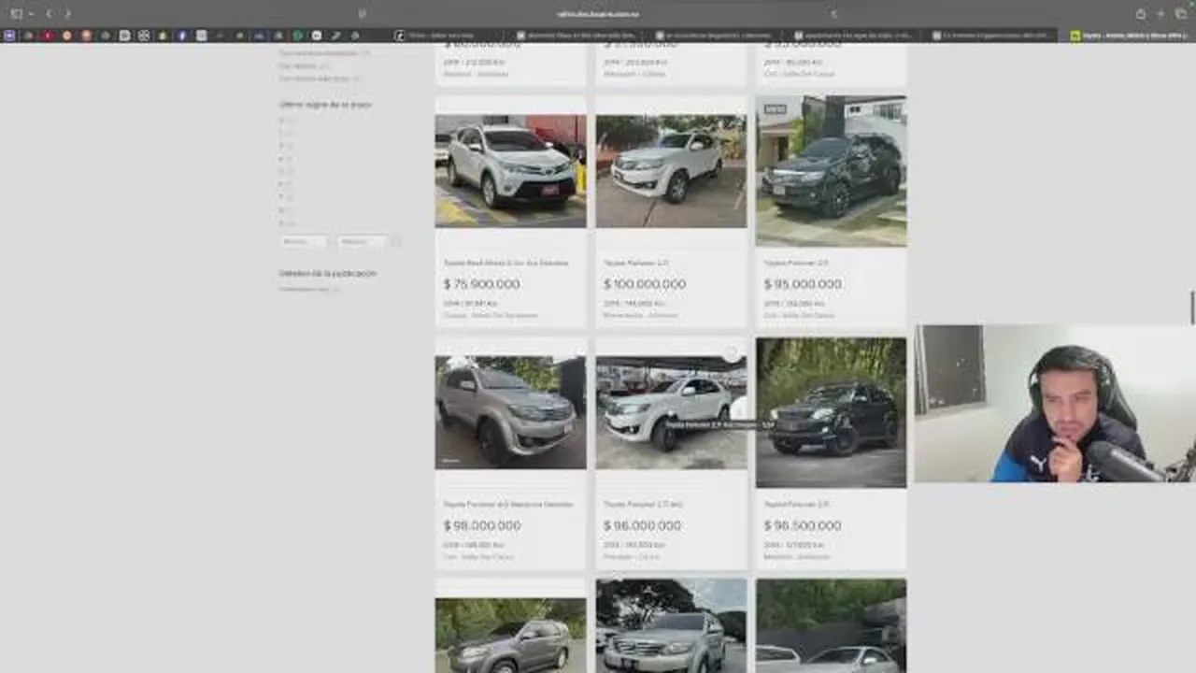Image resolution: width=1196 pixels, height=673 pixels.
Task: Open the $75.900.000 Toyota Rav4 photo
Action: (510, 171)
